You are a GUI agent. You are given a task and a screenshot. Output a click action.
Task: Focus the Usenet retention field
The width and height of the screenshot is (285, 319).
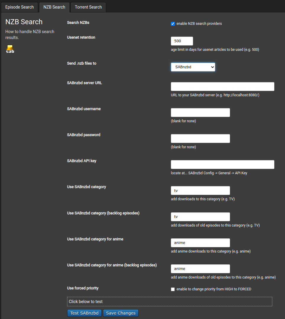coord(182,41)
